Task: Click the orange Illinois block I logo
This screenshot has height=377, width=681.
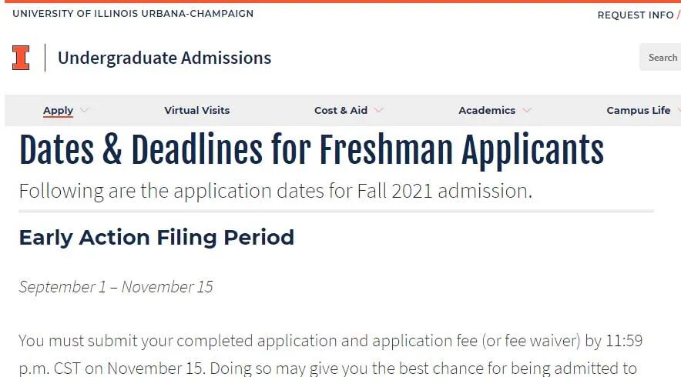Action: pyautogui.click(x=21, y=58)
